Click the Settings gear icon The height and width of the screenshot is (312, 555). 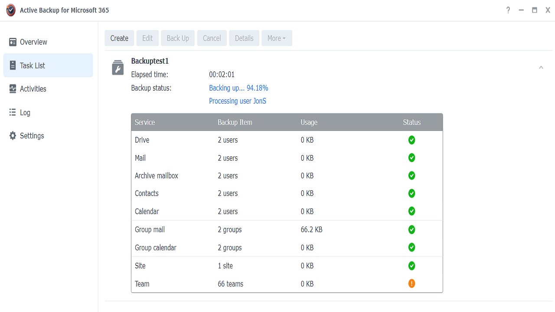(x=13, y=136)
